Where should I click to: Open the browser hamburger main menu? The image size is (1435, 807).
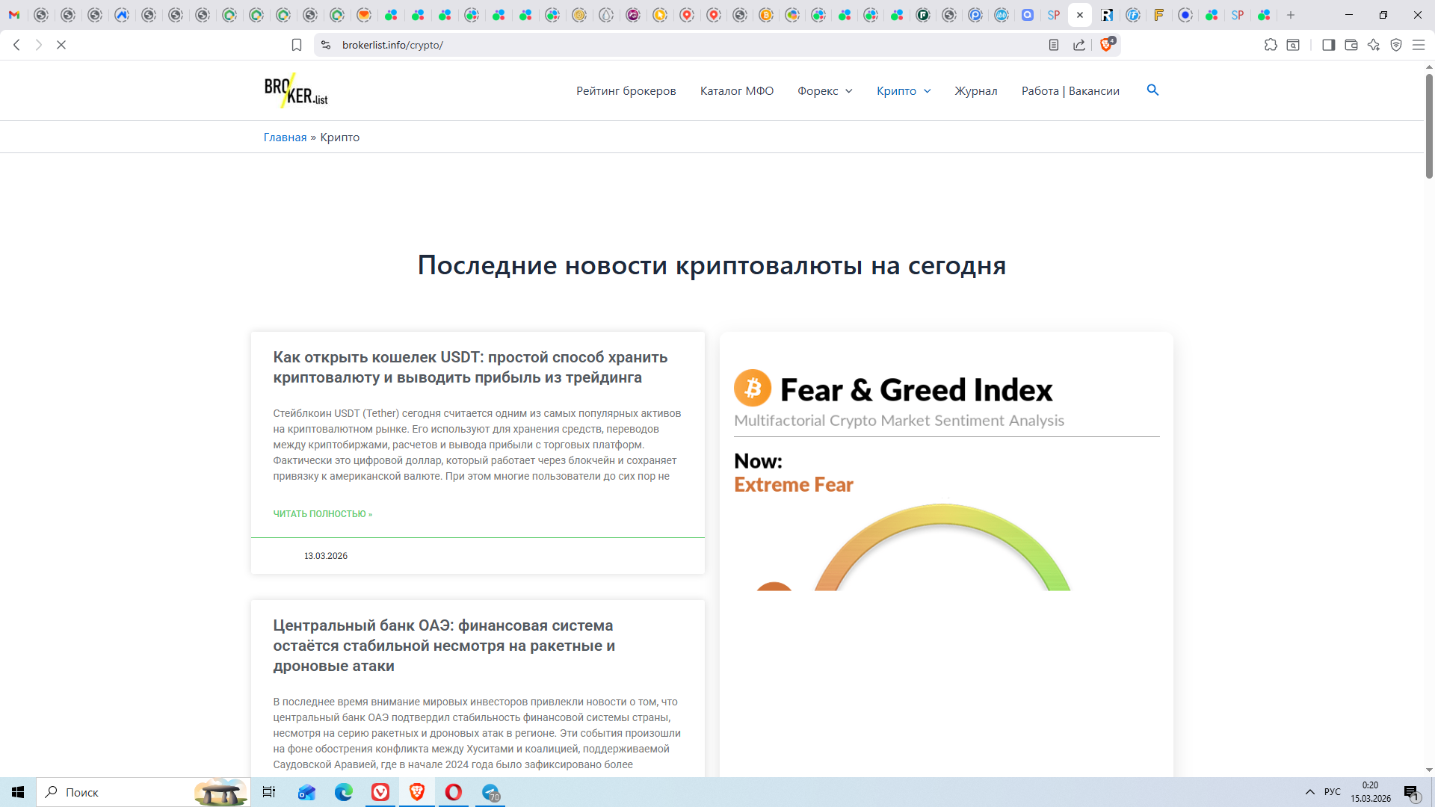(1418, 45)
